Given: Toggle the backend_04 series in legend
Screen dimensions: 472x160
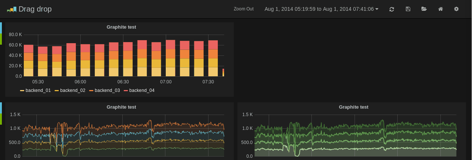Looking at the screenshot, I should (142, 90).
